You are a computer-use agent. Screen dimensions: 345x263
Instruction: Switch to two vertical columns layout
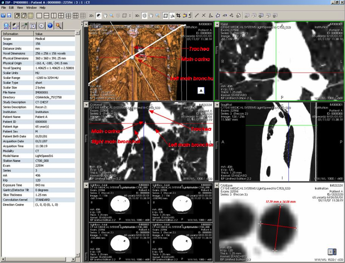(x=54, y=16)
